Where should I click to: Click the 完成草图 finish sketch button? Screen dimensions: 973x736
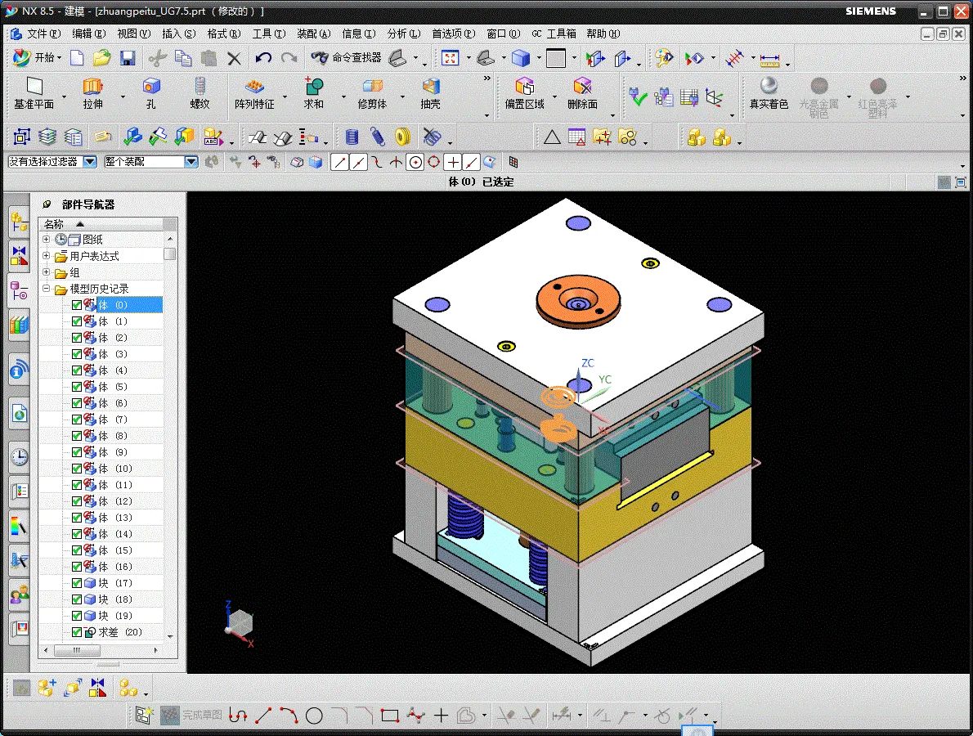(x=191, y=716)
